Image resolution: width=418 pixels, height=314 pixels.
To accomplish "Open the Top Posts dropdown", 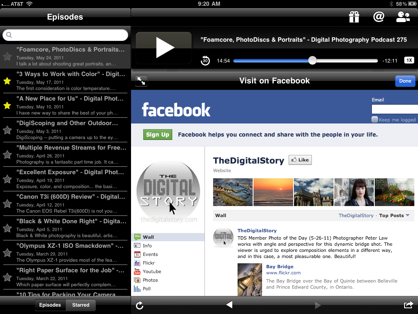I will [x=394, y=215].
